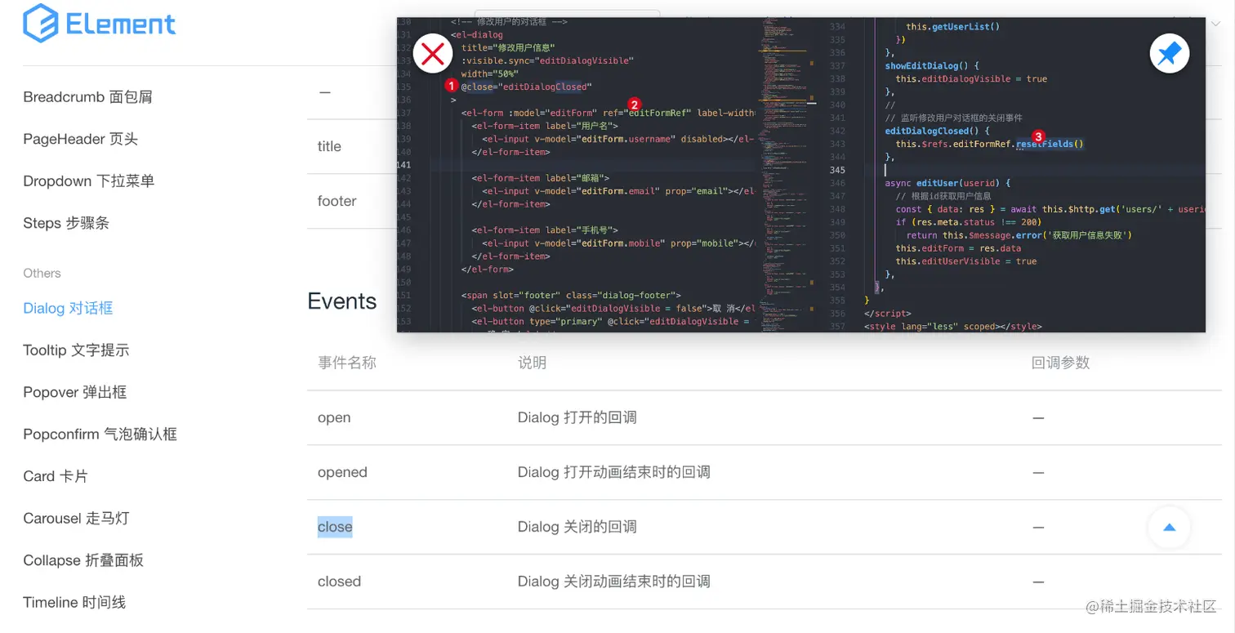Screen dimensions: 1235x633
Task: Go to Popconfirm 气泡确认框 page
Action: tap(100, 435)
